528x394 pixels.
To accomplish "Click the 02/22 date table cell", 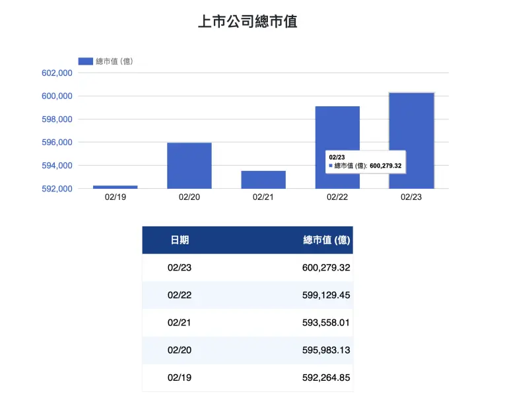I will coord(180,295).
